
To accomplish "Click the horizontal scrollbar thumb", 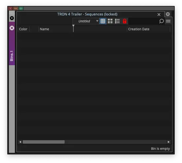I will click(44, 142).
